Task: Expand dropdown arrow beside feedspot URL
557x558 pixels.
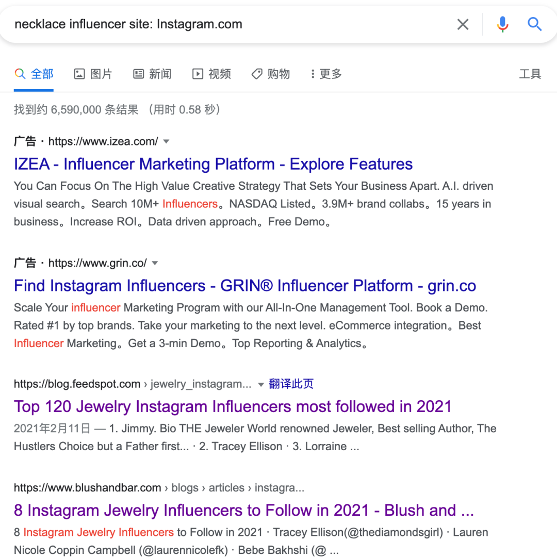Action: pyautogui.click(x=261, y=384)
